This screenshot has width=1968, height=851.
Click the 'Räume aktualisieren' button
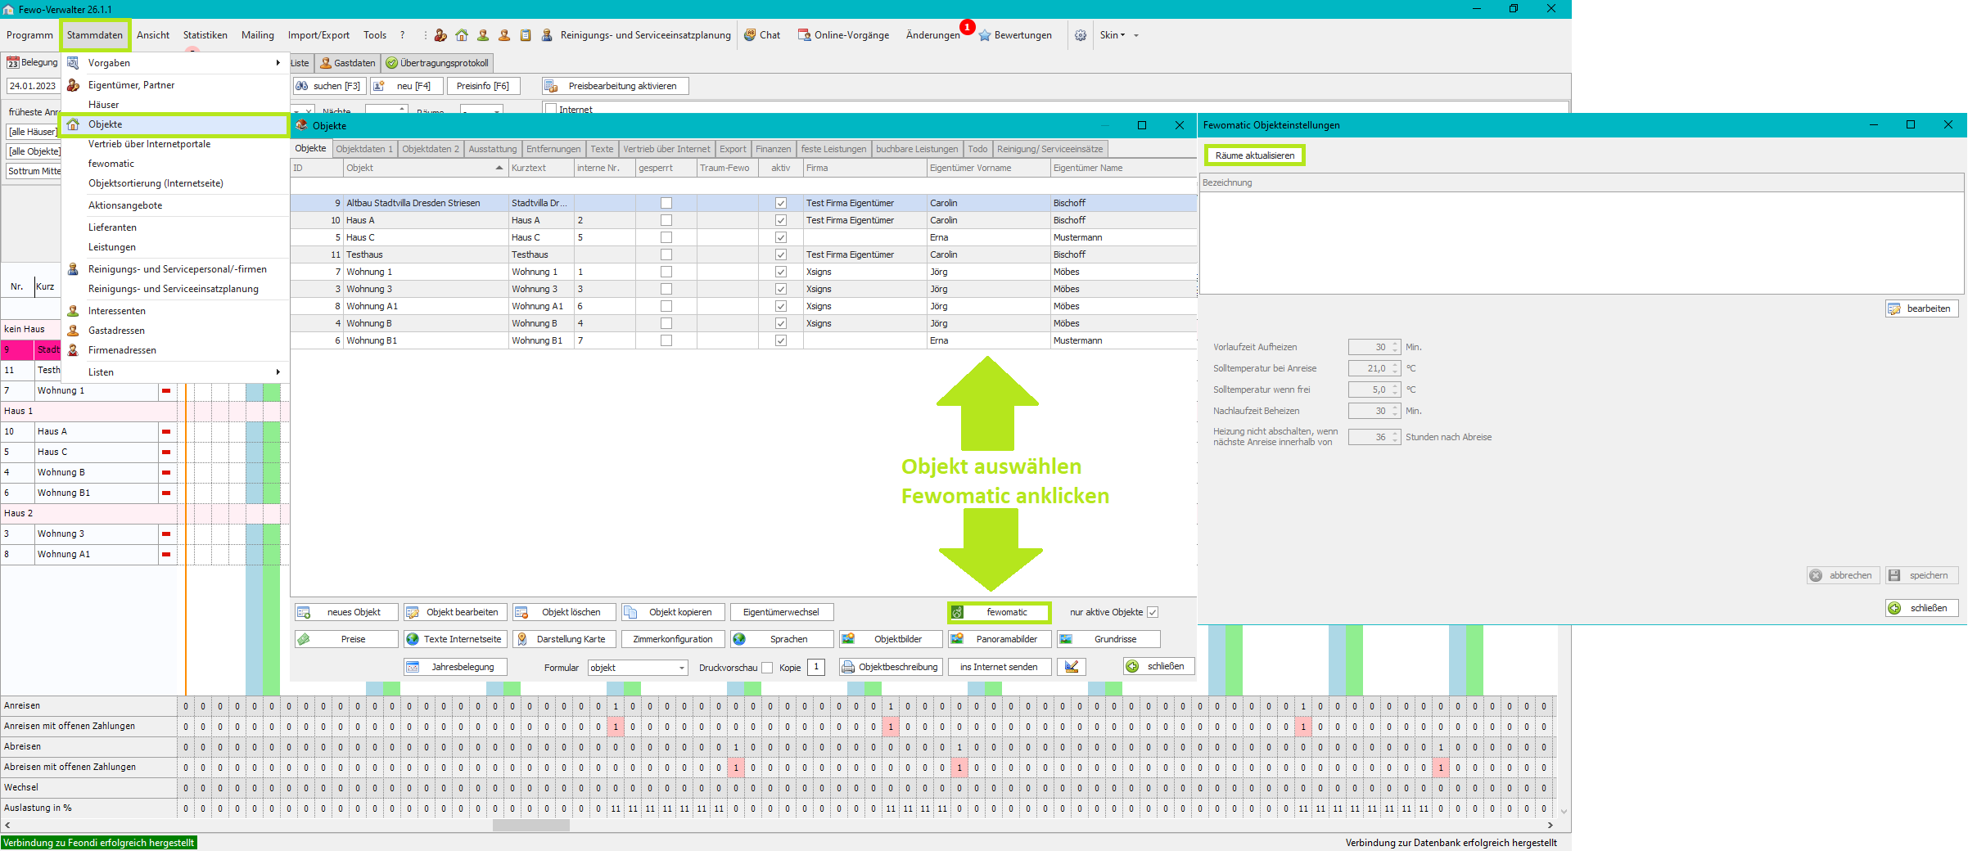[x=1254, y=155]
